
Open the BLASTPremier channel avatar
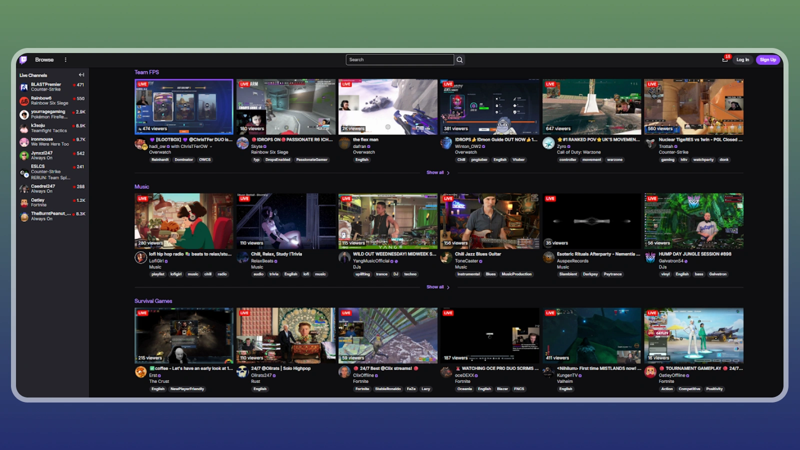[x=24, y=87]
